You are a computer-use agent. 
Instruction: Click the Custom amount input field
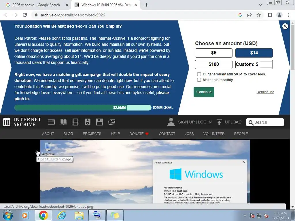click(266, 64)
